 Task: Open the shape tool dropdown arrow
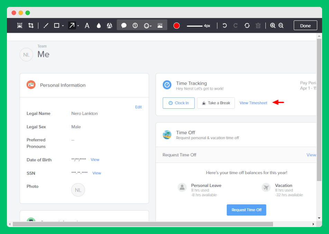63,26
